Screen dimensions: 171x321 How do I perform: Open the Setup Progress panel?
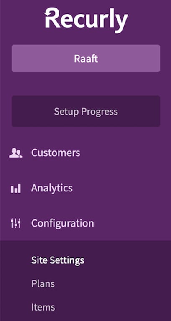(x=86, y=111)
